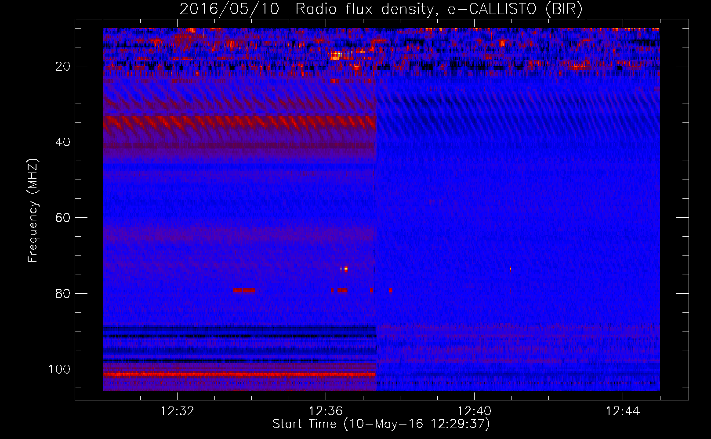Image resolution: width=711 pixels, height=439 pixels.
Task: Click the 40 MHz frequency tick label
Action: click(x=63, y=142)
